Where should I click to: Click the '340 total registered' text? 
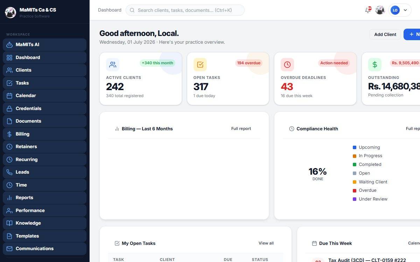click(125, 96)
